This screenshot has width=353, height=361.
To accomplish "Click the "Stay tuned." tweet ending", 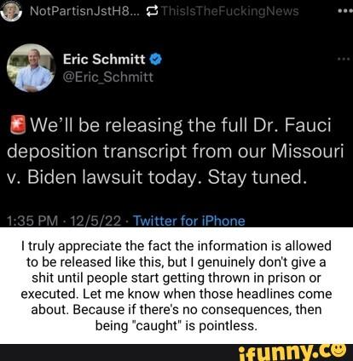I will (258, 177).
